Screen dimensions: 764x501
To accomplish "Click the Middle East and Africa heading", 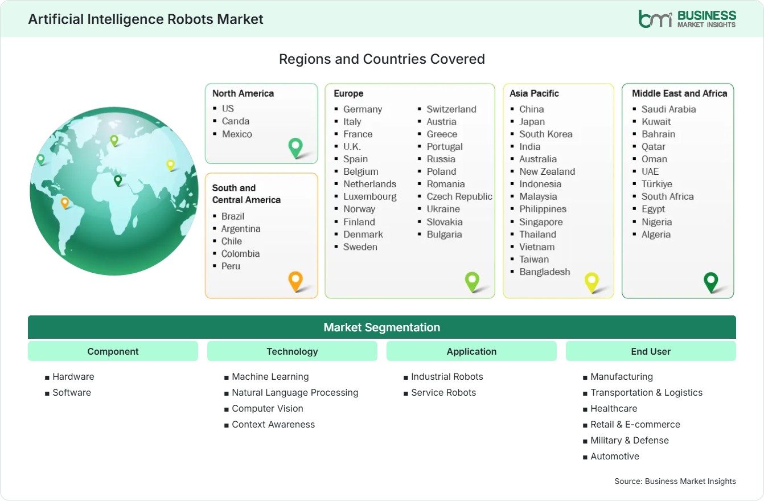I will pos(680,93).
